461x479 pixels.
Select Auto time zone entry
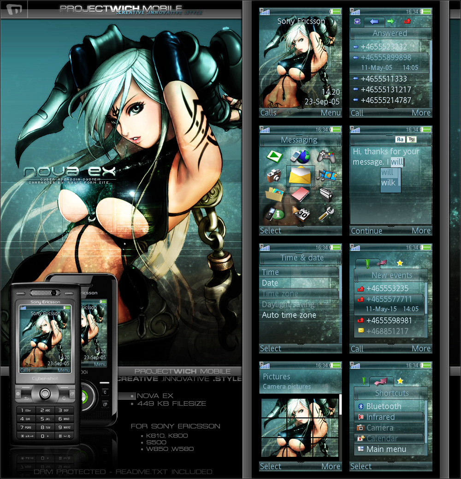pos(299,315)
